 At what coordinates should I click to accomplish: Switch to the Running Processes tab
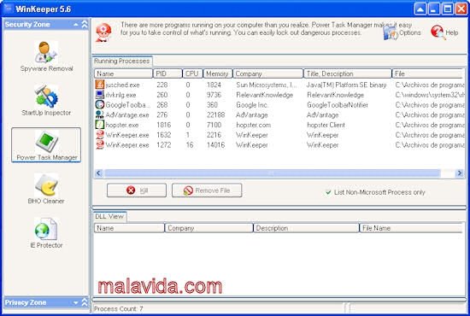[x=122, y=61]
